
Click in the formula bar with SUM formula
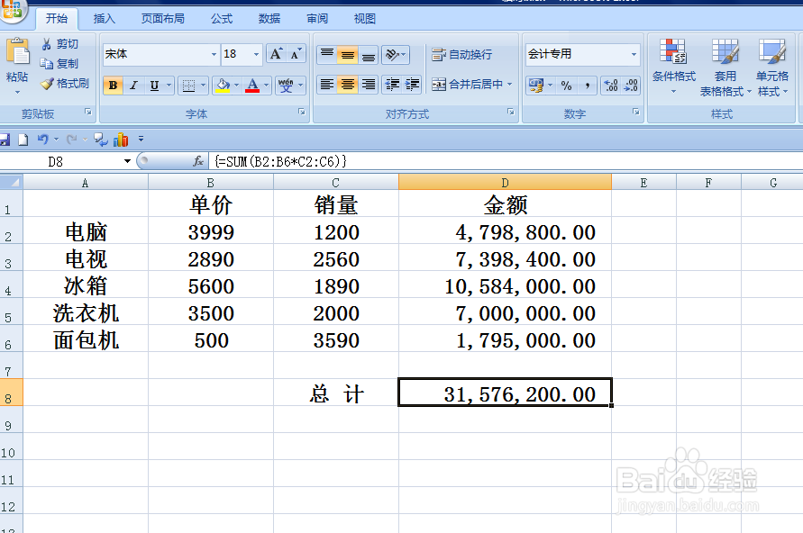point(505,162)
